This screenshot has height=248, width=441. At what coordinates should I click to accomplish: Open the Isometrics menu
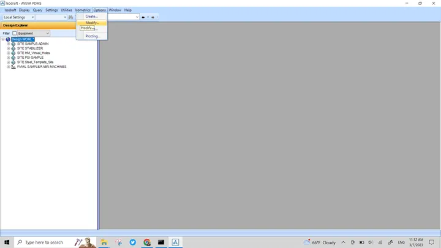[83, 10]
